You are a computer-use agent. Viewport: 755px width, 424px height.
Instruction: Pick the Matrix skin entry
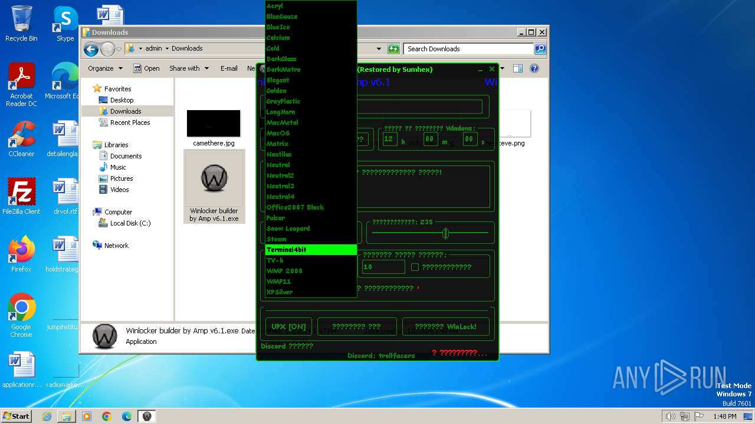311,144
